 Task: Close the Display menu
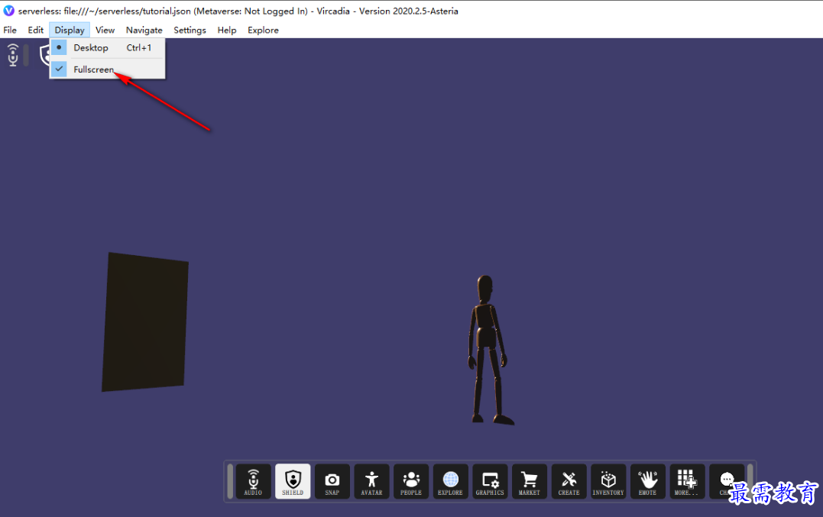70,30
